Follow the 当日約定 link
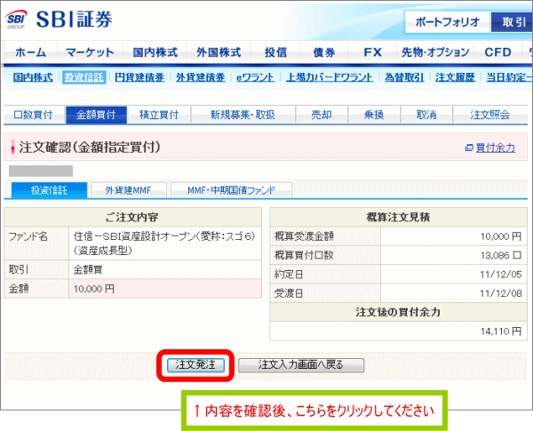 509,77
